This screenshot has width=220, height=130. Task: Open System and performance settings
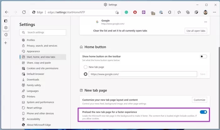pyautogui.click(x=40, y=102)
